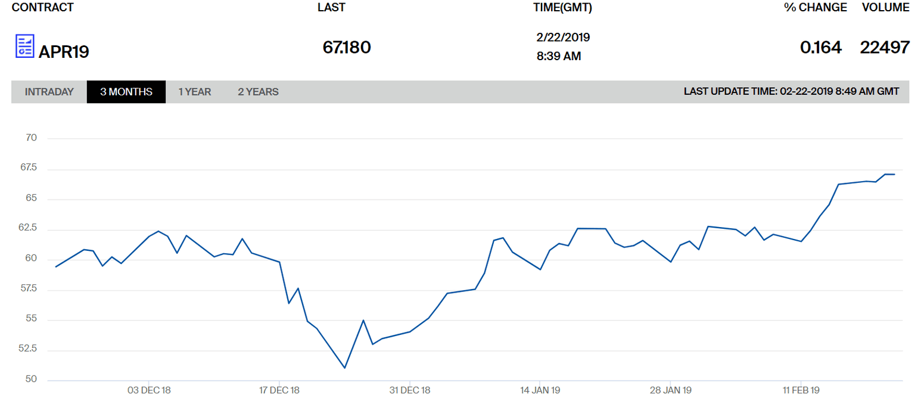Show the 2 YEARS chart range
915x407 pixels.
tap(258, 92)
